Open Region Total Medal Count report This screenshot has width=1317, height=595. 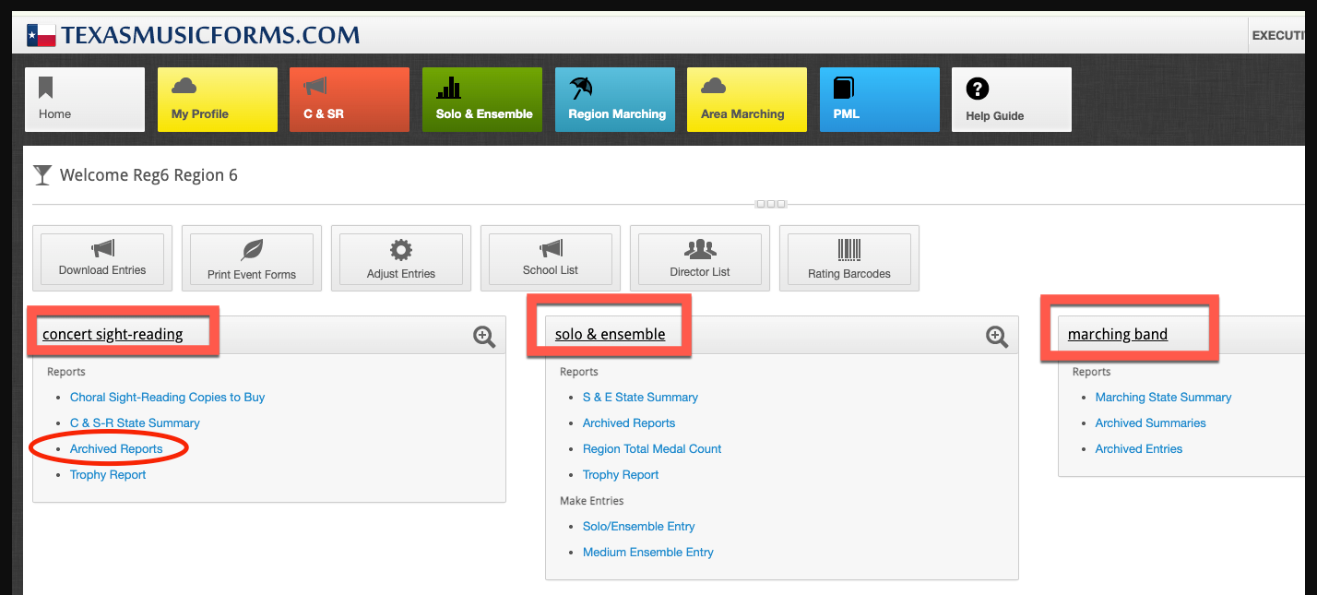pyautogui.click(x=652, y=449)
